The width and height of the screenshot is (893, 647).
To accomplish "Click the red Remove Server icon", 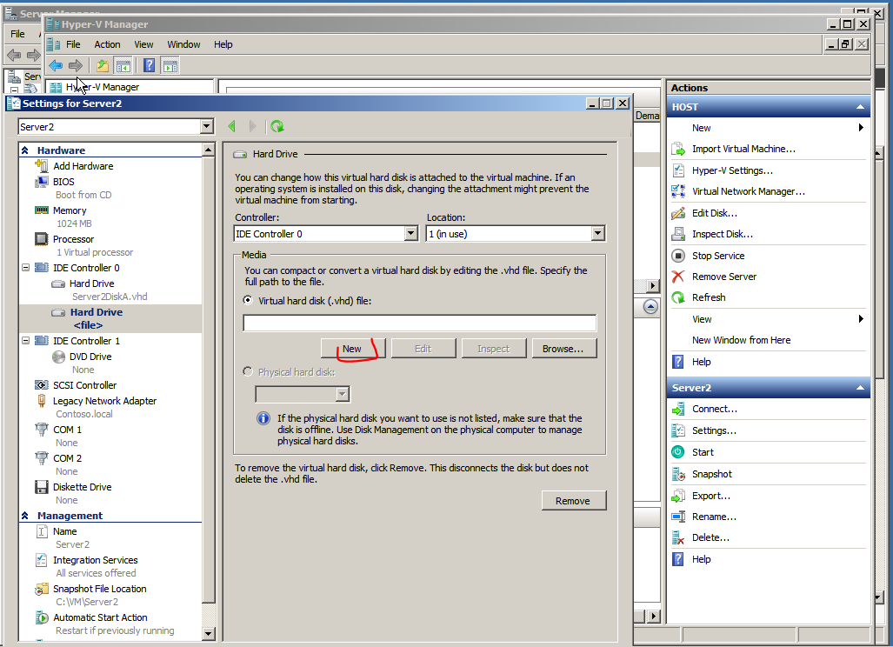I will (x=678, y=277).
